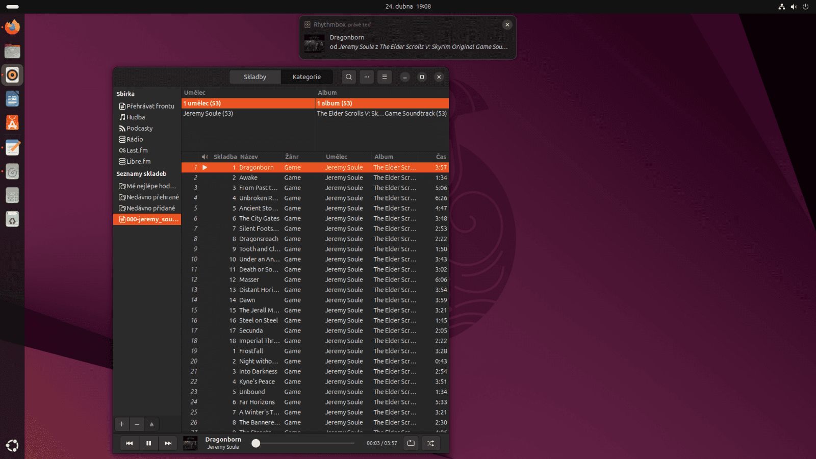This screenshot has width=816, height=459.
Task: Switch to the Skladby tab
Action: 254,76
